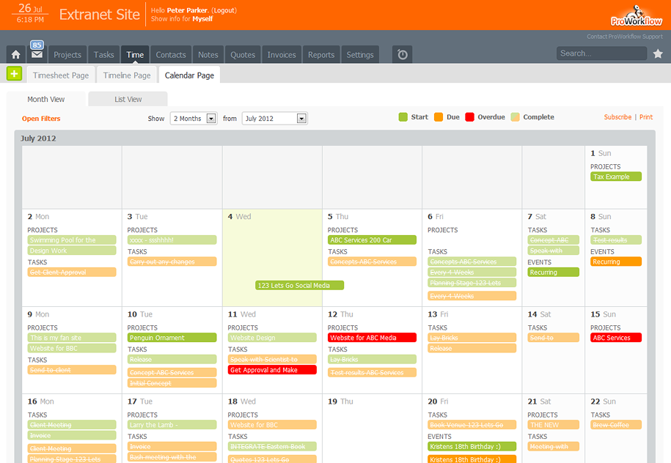Viewport: 671px width, 463px height.
Task: Open INTEGRATE Eastern Book task
Action: click(x=272, y=446)
